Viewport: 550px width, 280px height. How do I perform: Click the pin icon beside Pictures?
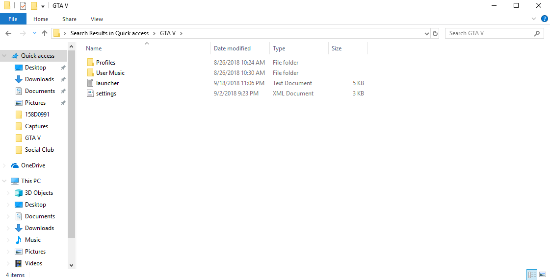pyautogui.click(x=63, y=103)
